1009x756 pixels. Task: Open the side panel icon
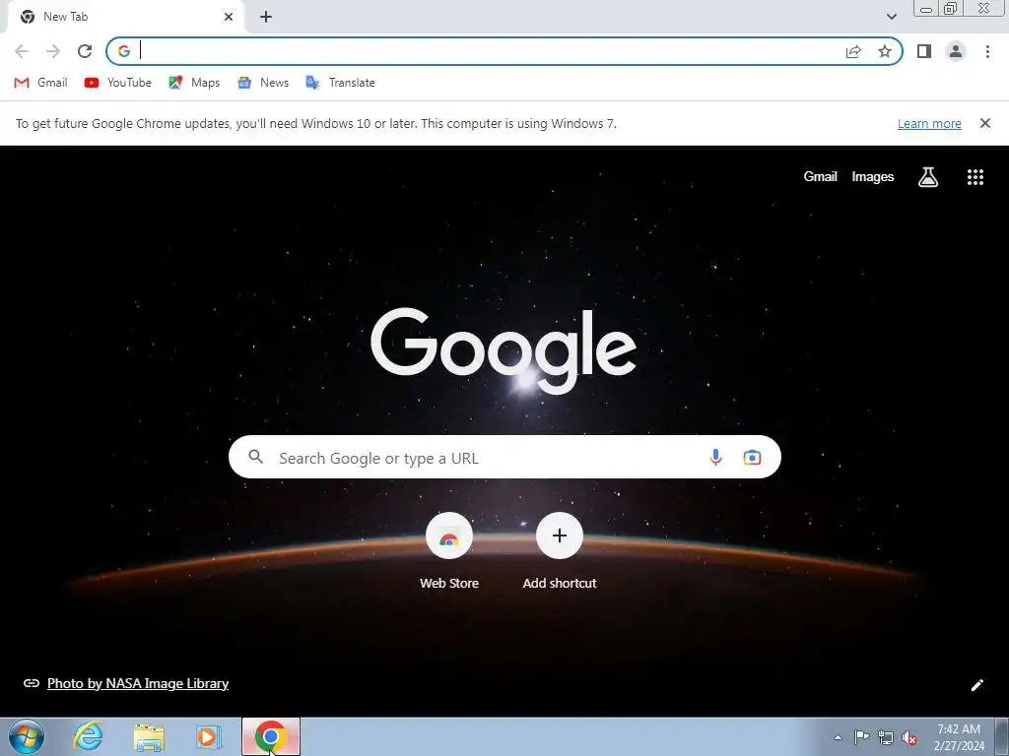[x=924, y=51]
